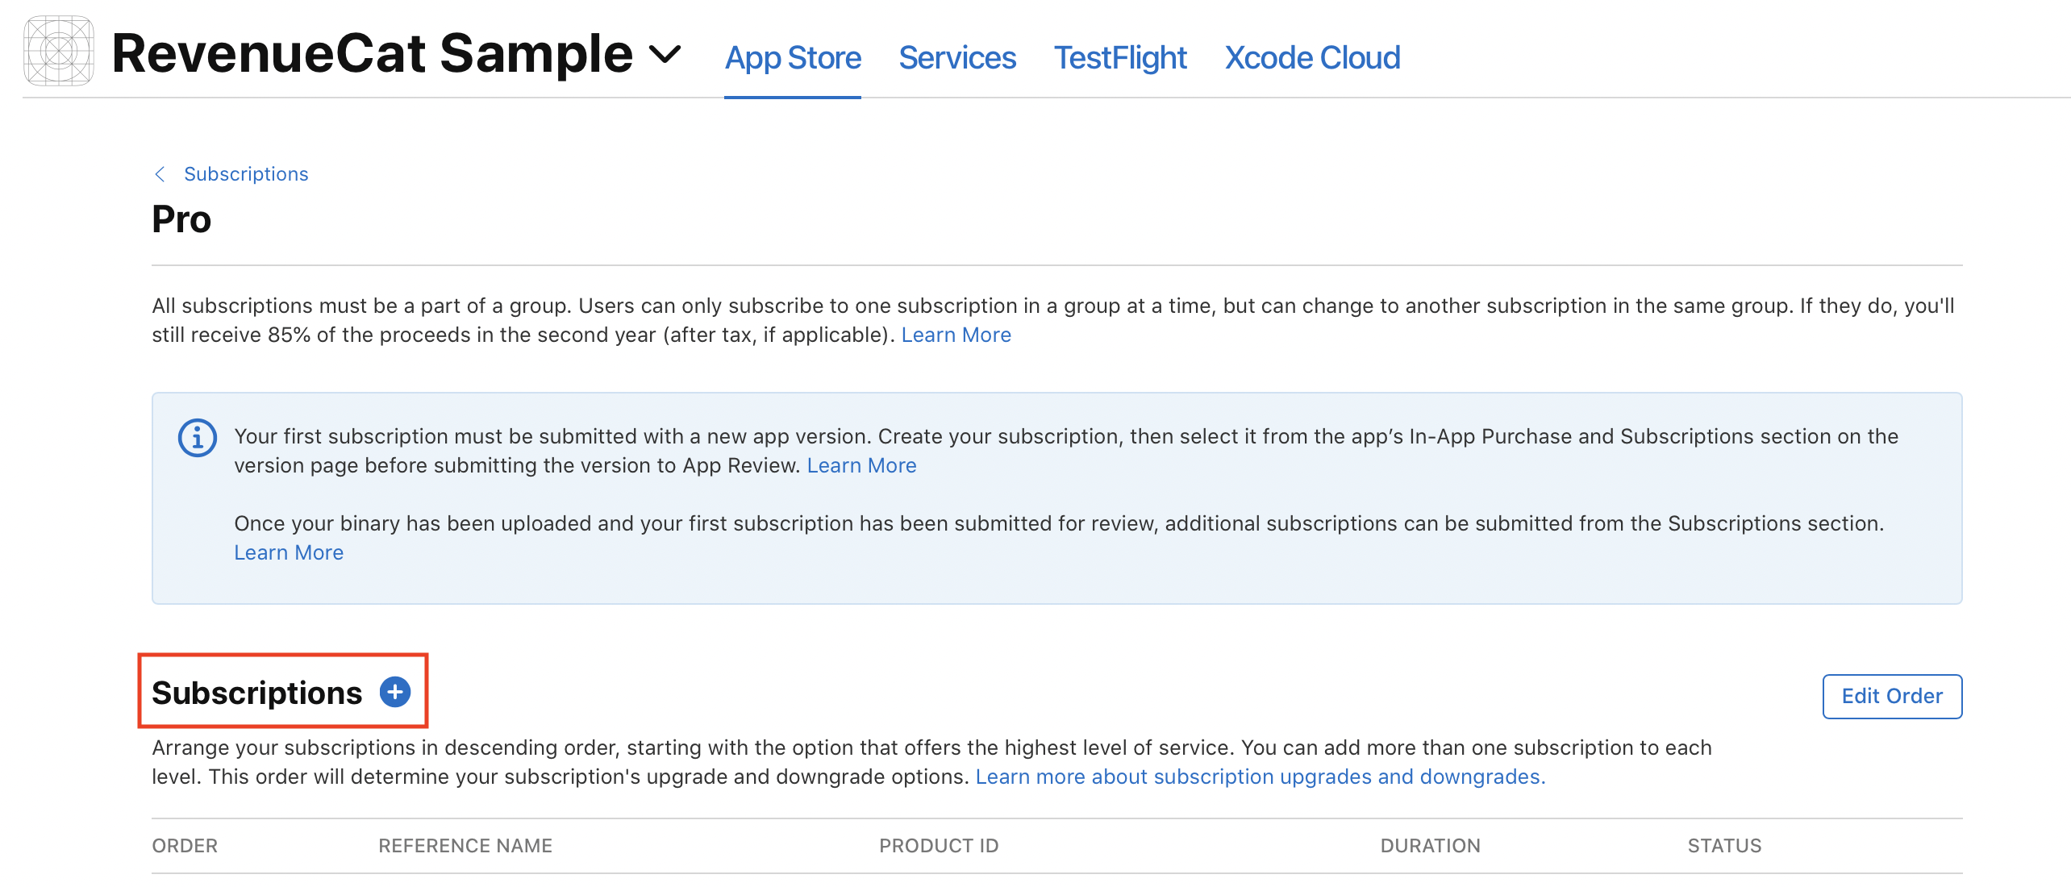Click the blue info circle icon
The height and width of the screenshot is (887, 2071).
coord(198,438)
